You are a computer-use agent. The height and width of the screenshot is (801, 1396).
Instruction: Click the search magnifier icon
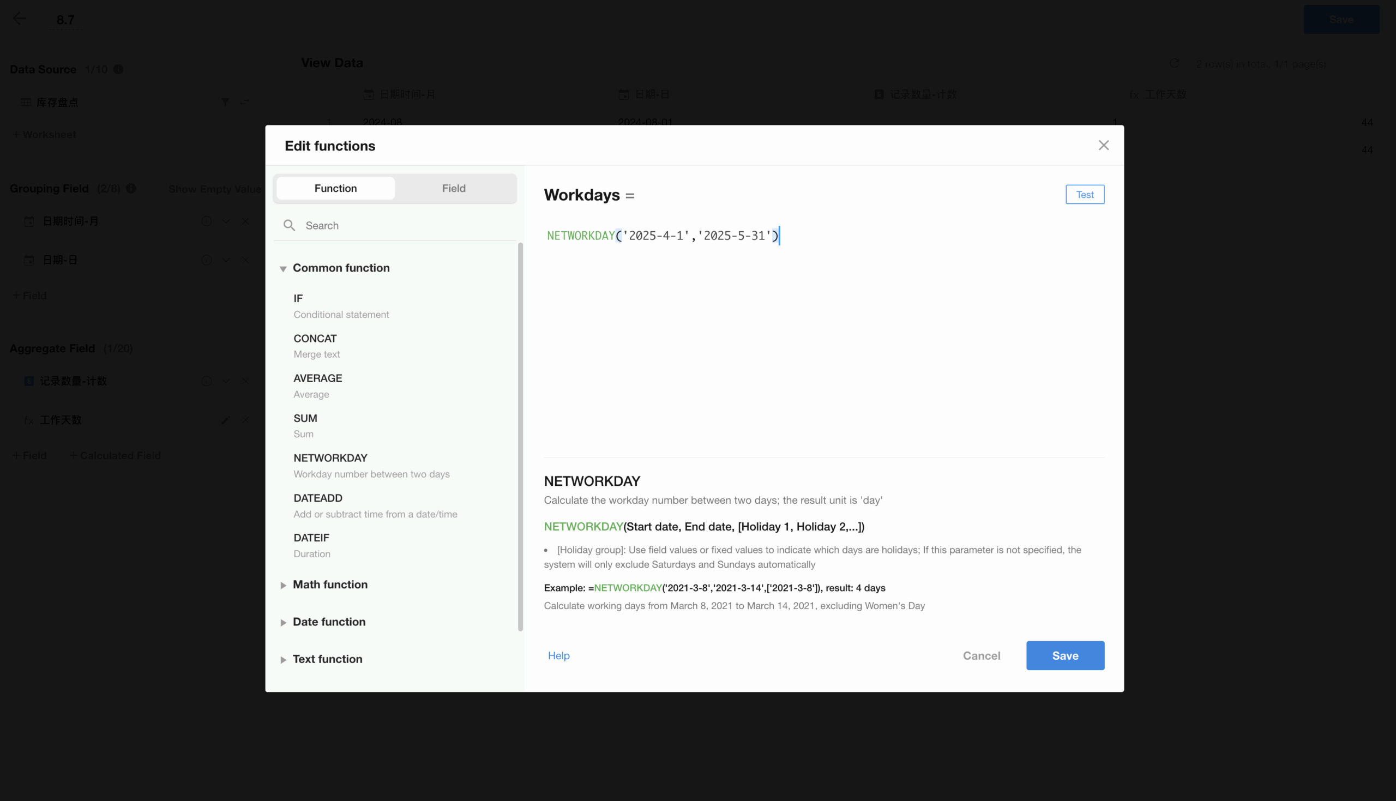pyautogui.click(x=290, y=226)
